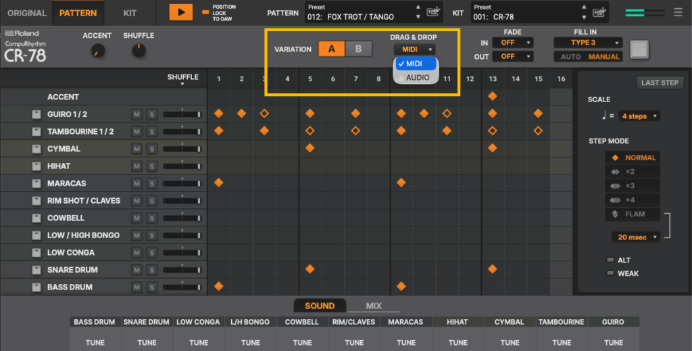Click the next pattern up arrow
This screenshot has height=351, width=692.
pyautogui.click(x=418, y=7)
